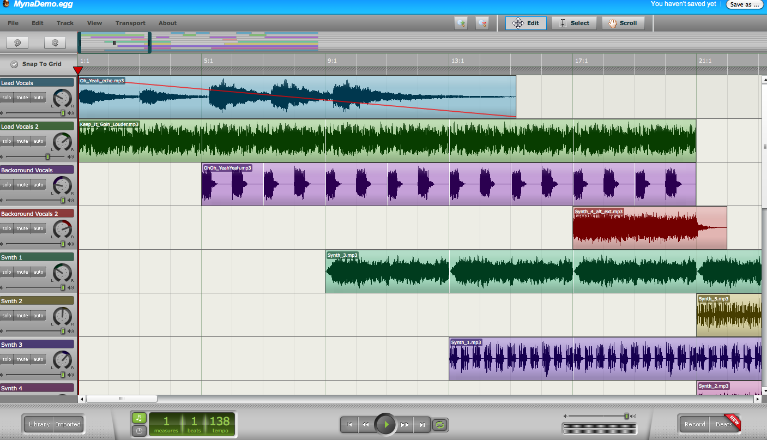This screenshot has width=767, height=440.
Task: Click the MynaDemo.egg app logo icon
Action: click(x=5, y=5)
